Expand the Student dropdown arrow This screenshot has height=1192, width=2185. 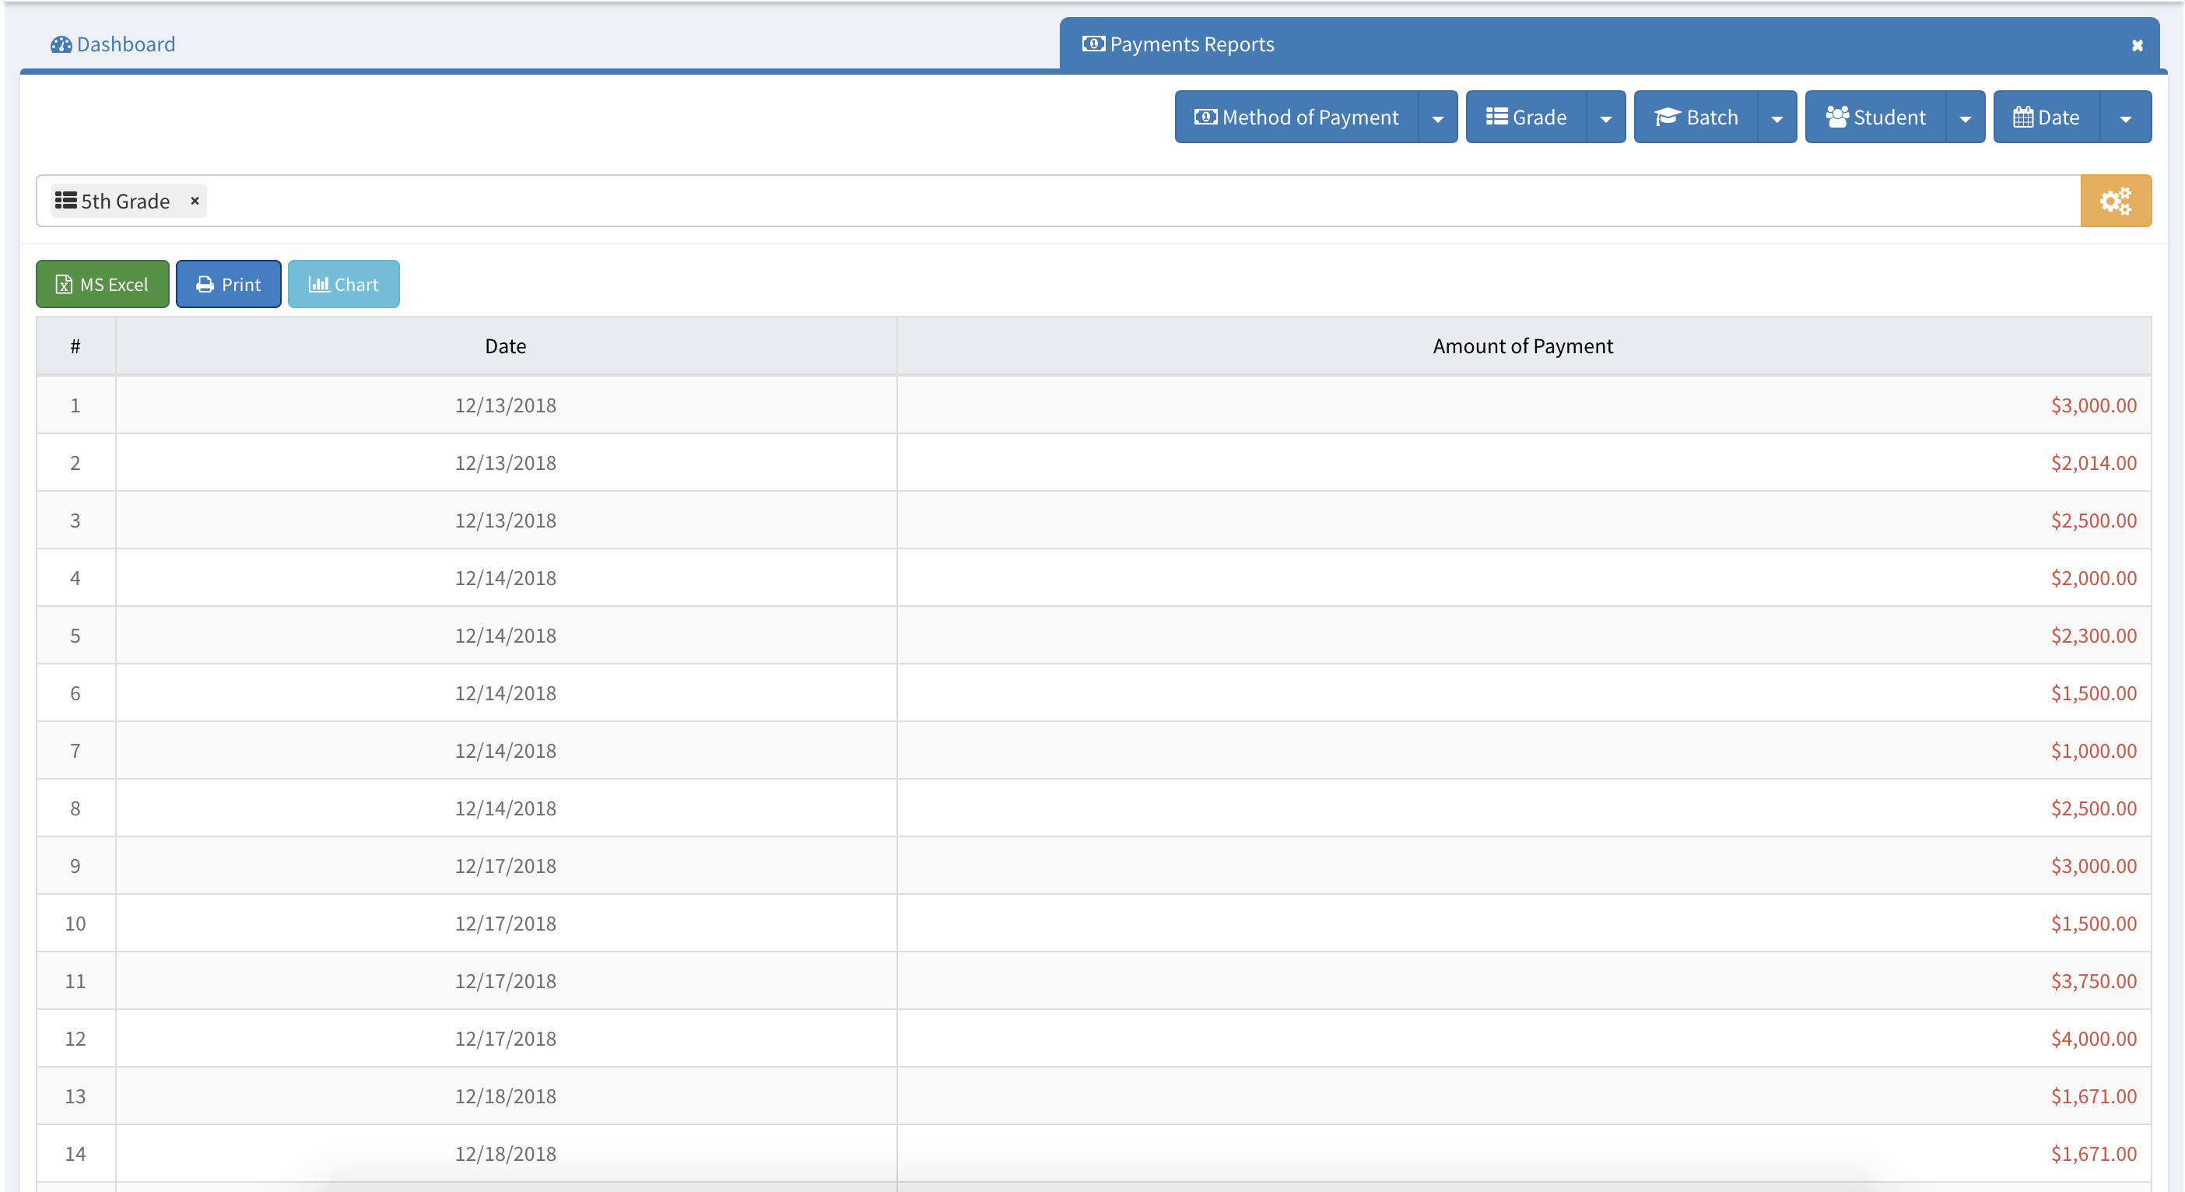click(1965, 118)
